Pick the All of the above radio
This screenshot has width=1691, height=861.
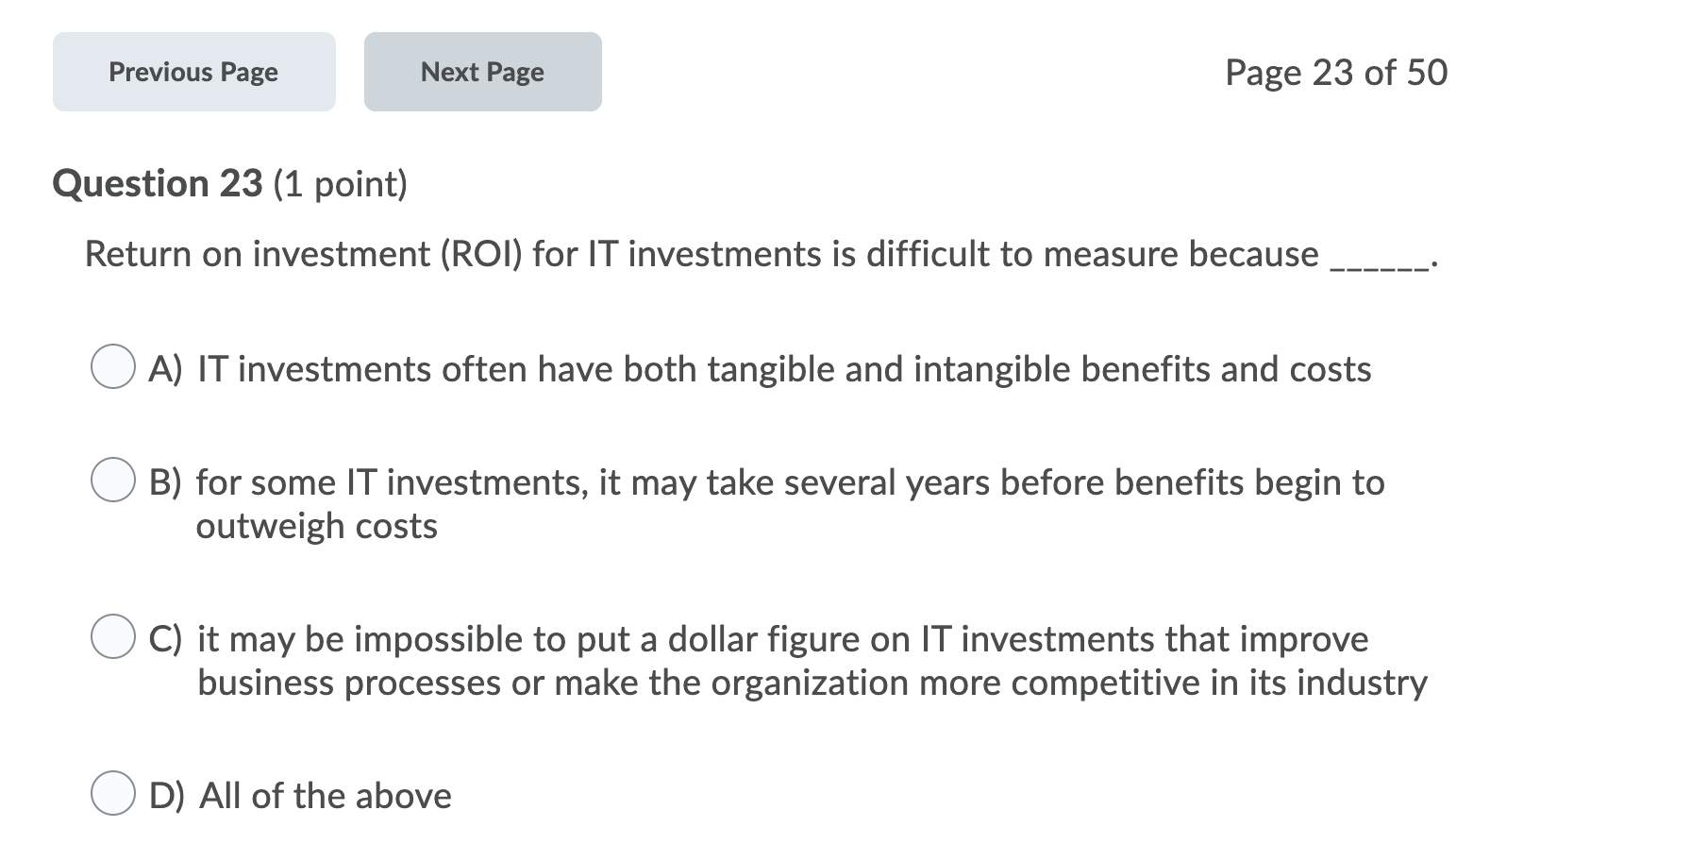tap(113, 794)
